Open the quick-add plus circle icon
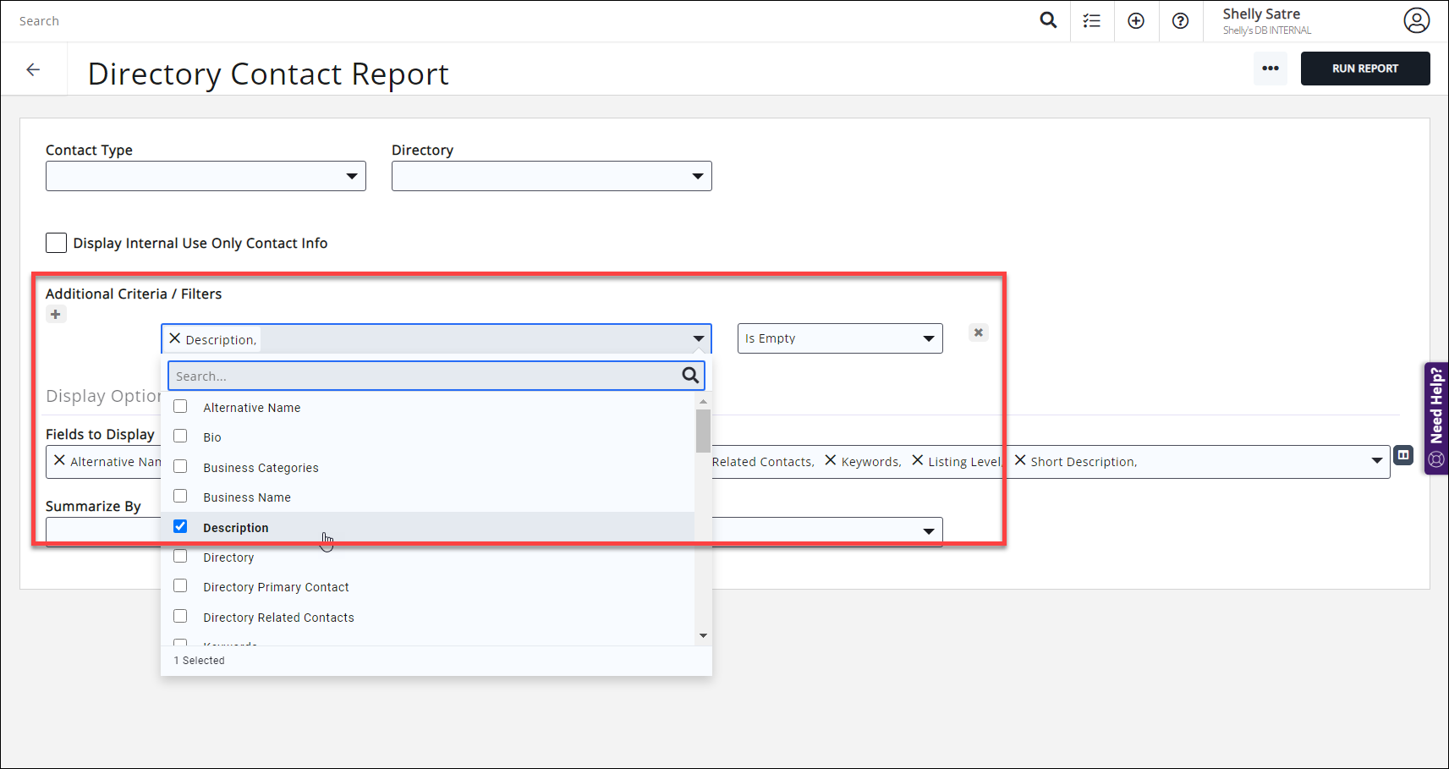 pyautogui.click(x=1136, y=19)
